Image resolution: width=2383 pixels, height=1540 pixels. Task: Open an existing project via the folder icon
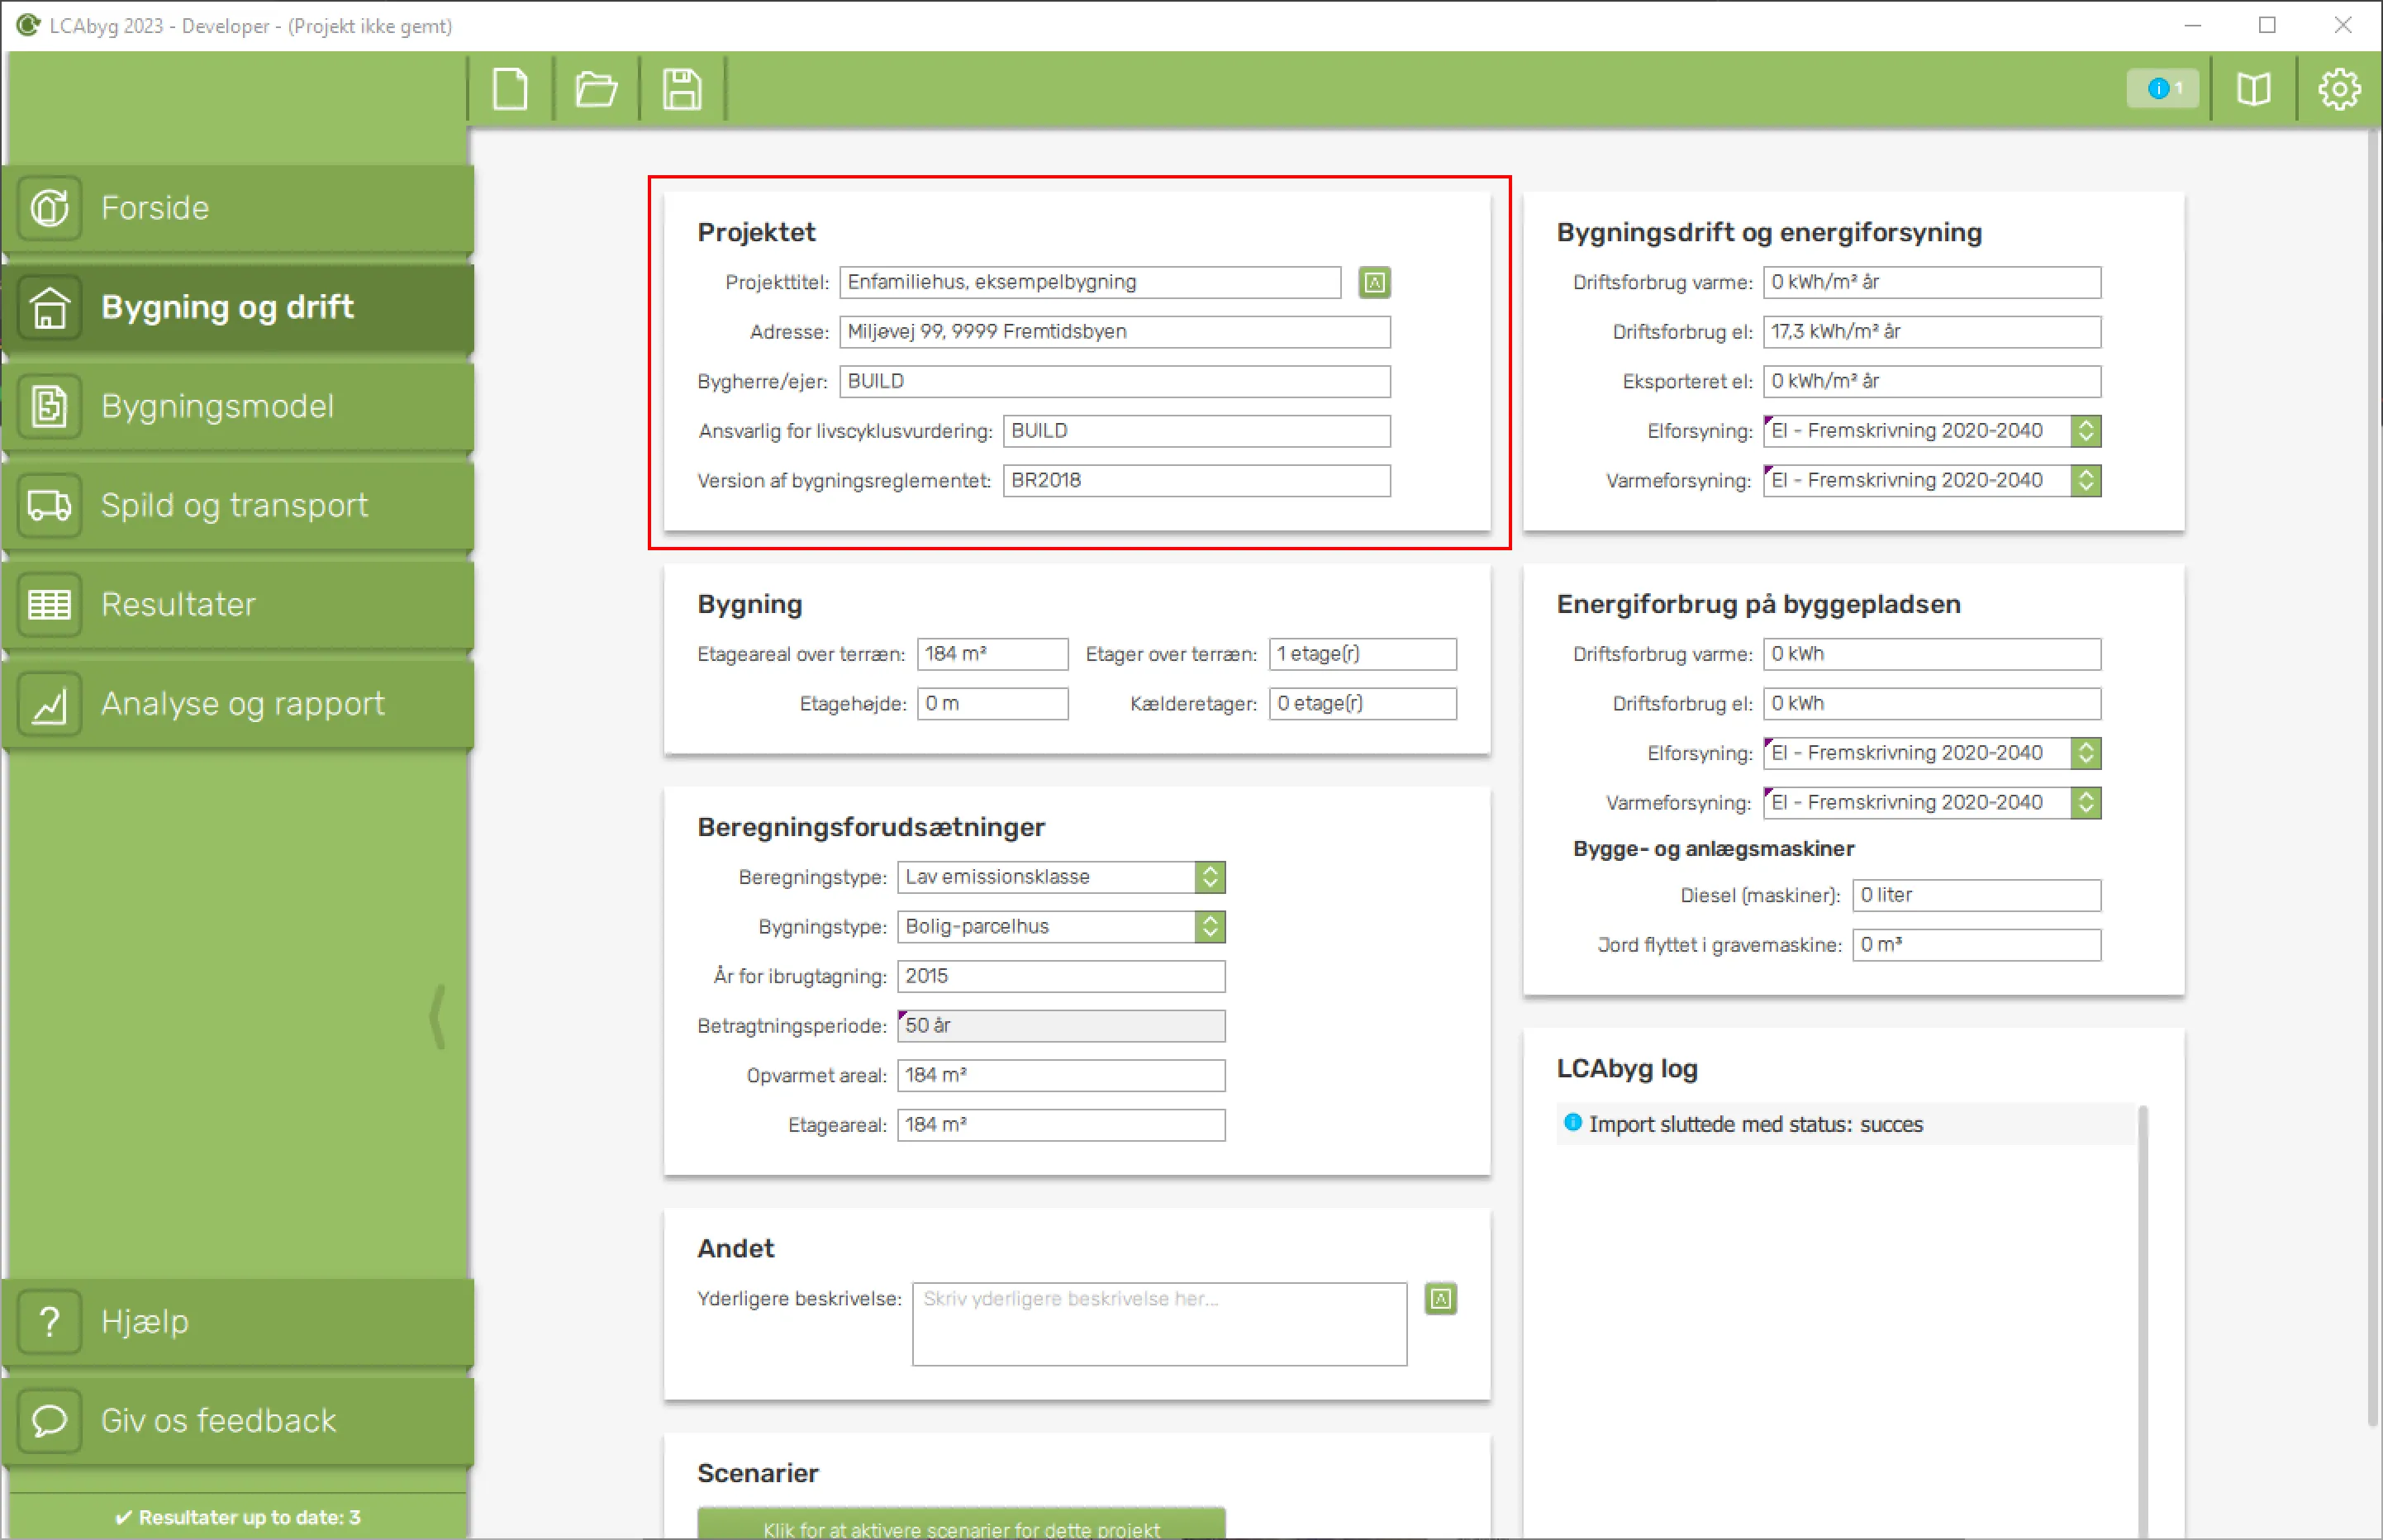pyautogui.click(x=596, y=90)
